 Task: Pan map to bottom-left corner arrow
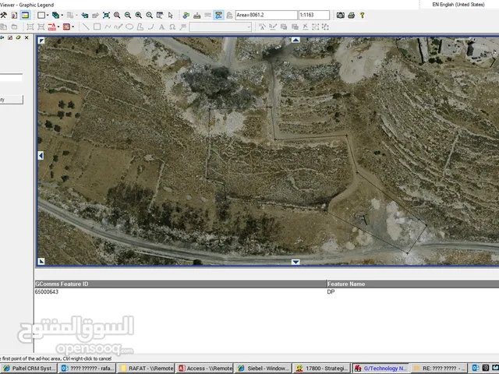(41, 262)
